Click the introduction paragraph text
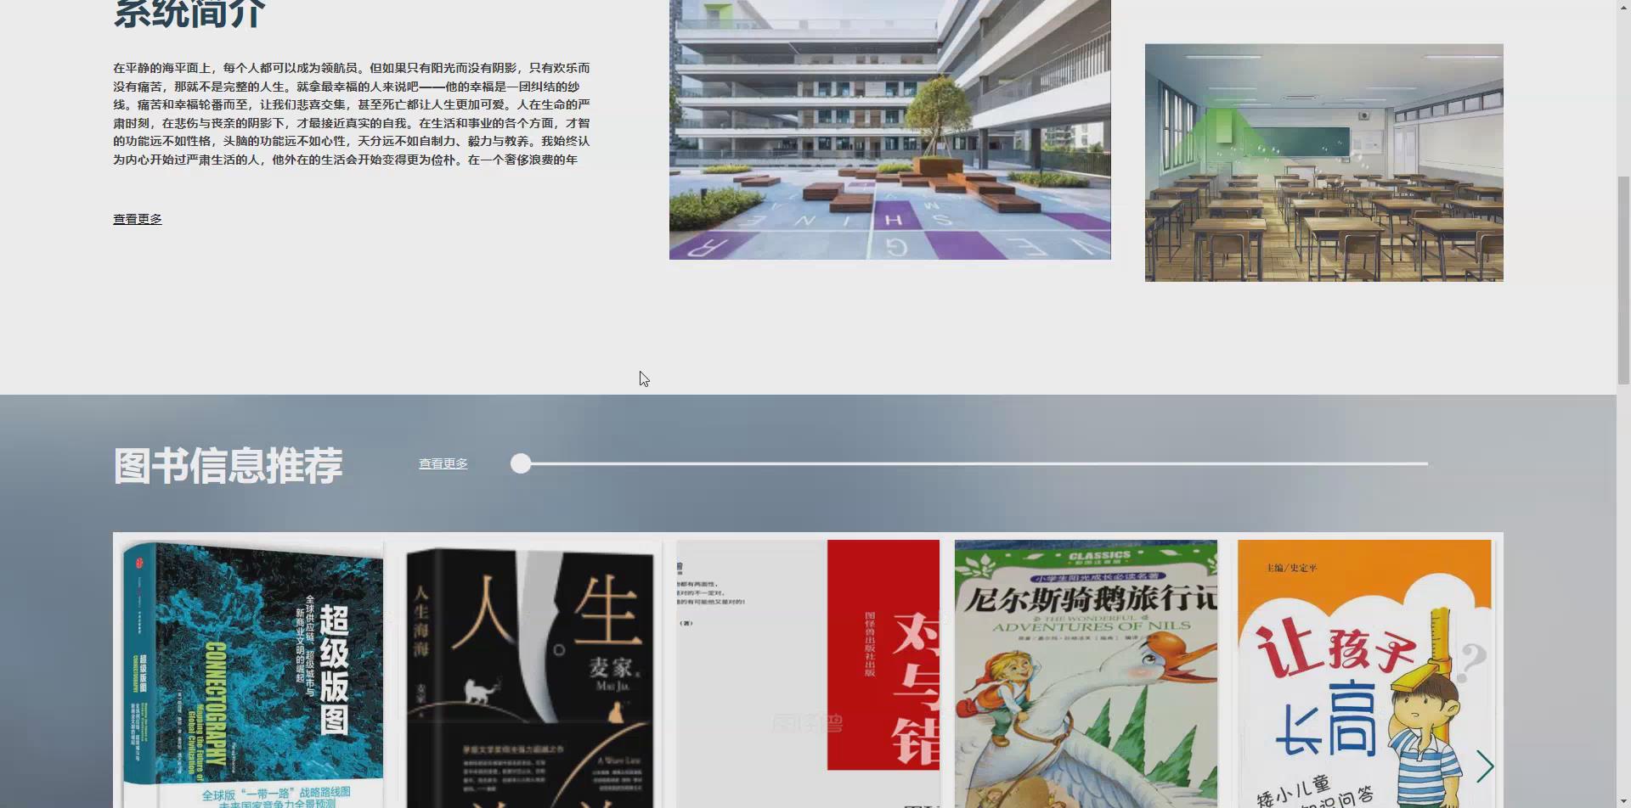The image size is (1631, 808). (x=353, y=113)
